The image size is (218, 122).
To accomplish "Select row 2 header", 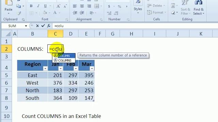I will [x=6, y=49].
